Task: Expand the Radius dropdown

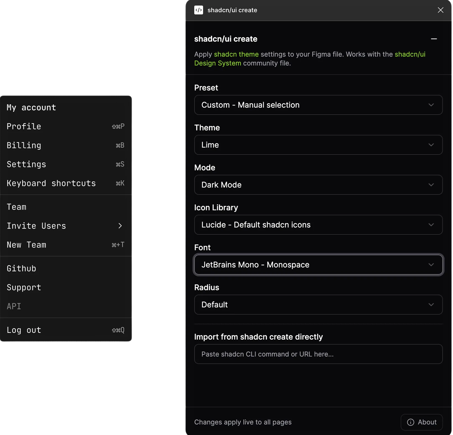Action: tap(318, 305)
